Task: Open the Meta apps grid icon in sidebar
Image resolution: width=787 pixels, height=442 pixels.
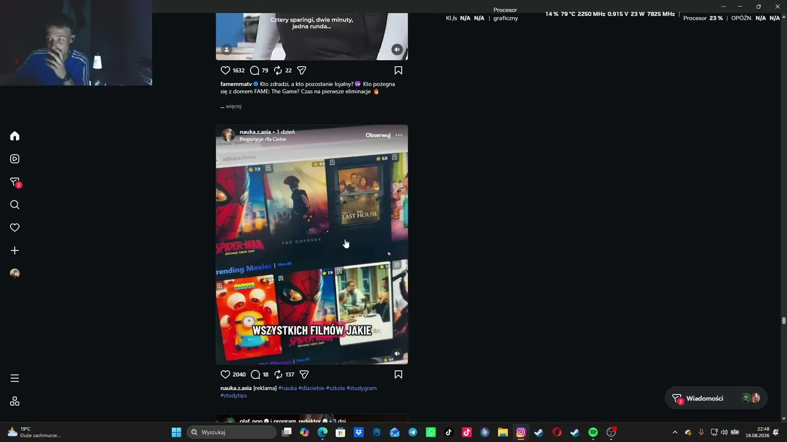Action: (15, 401)
